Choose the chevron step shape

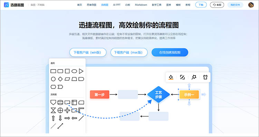coord(60,87)
